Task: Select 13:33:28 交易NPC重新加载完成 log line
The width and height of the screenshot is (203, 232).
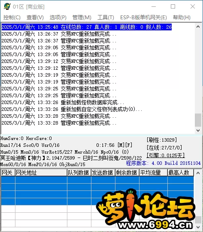Action: (59, 116)
